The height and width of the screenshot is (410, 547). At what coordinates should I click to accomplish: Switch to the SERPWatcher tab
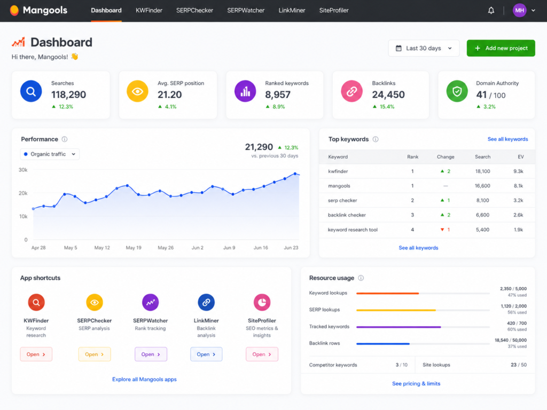246,11
